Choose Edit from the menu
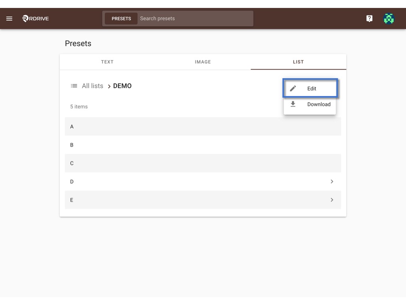The width and height of the screenshot is (406, 305). coord(310,89)
